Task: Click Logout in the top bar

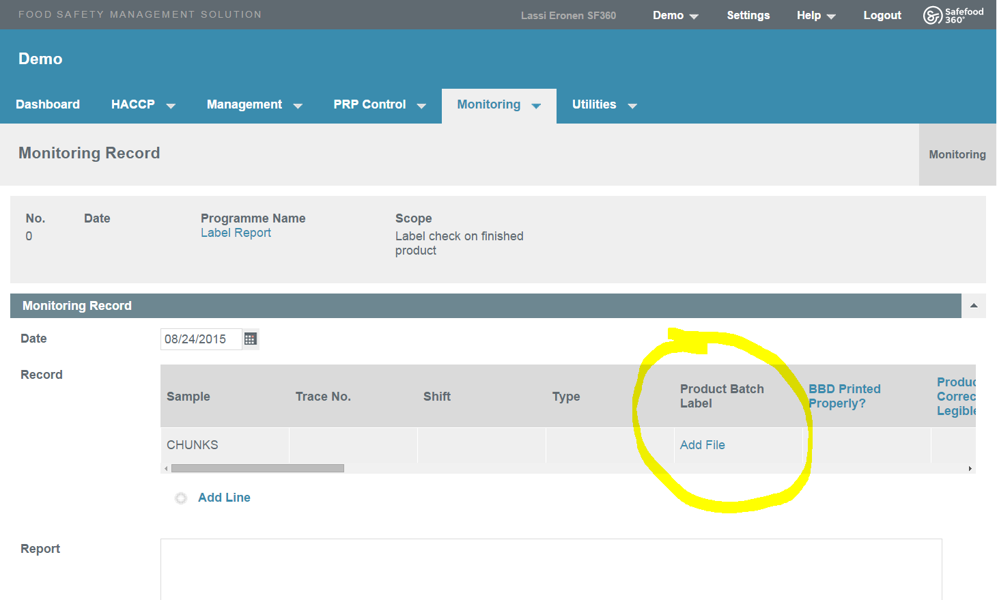Action: coord(882,15)
